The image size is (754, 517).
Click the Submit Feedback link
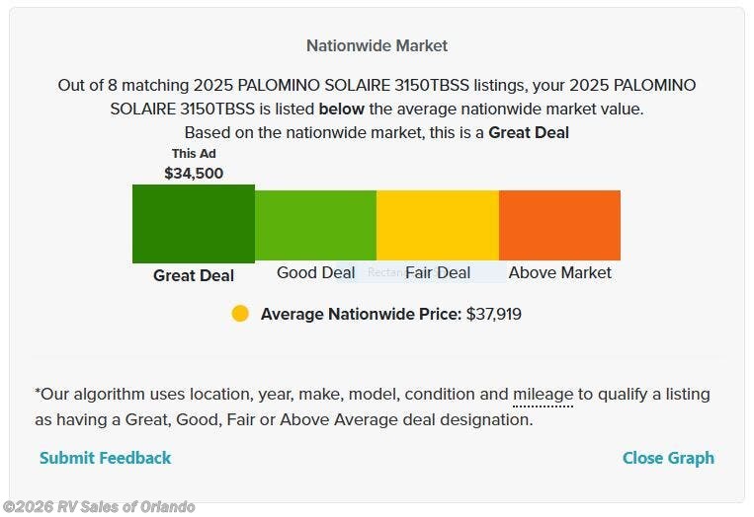coord(105,458)
